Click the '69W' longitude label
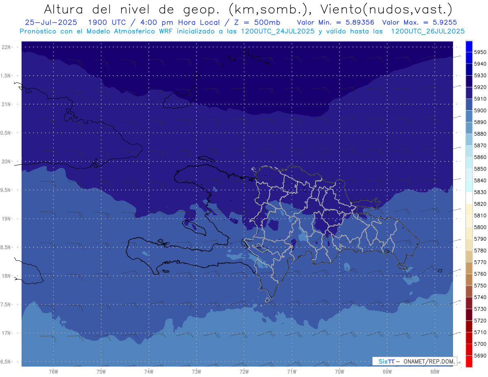The height and width of the screenshot is (377, 488). click(x=387, y=371)
